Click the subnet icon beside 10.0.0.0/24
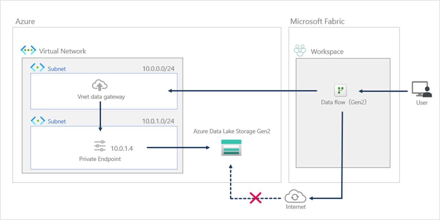This screenshot has height=220, width=440. (x=37, y=68)
